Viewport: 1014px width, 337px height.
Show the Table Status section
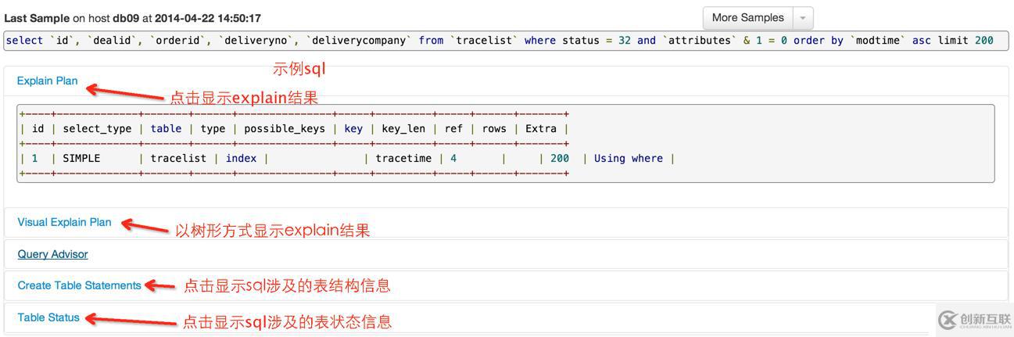pos(48,317)
